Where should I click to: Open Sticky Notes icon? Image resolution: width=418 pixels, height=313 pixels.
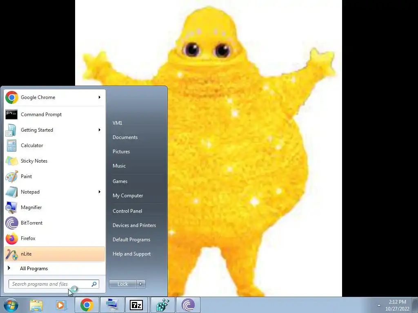pyautogui.click(x=11, y=161)
